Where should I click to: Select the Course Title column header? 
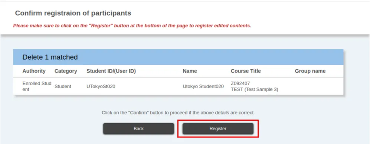point(246,71)
